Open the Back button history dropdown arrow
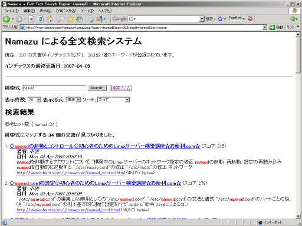This screenshot has width=302, height=226. [x=12, y=19]
